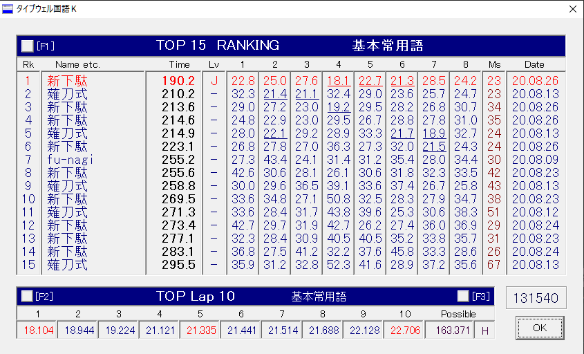This screenshot has height=354, width=584.
Task: Click the lap value 22.128
Action: click(364, 330)
